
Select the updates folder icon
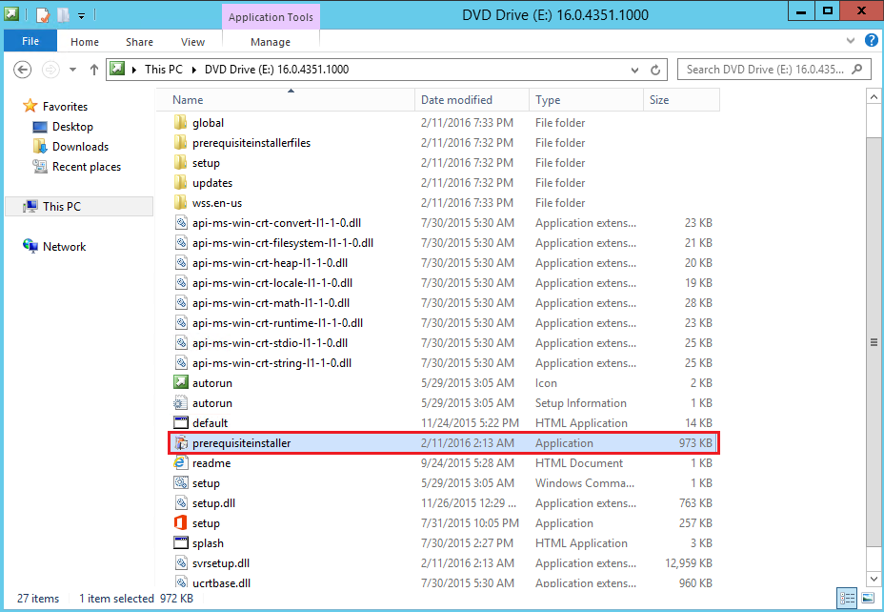180,183
